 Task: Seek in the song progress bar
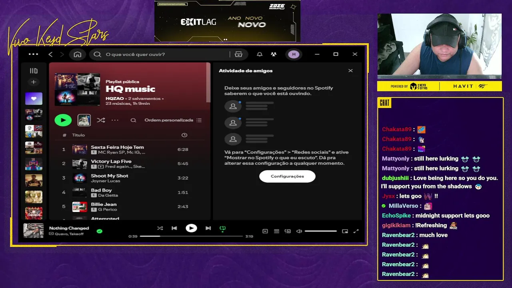pyautogui.click(x=191, y=236)
